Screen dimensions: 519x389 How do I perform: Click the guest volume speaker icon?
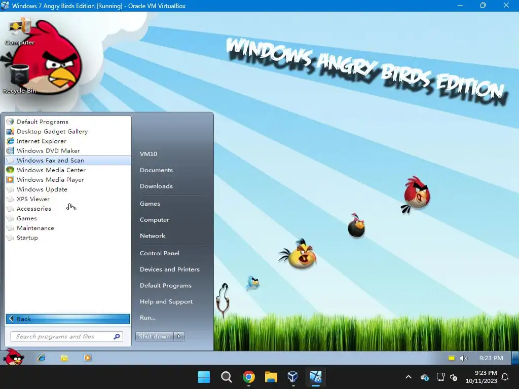click(x=463, y=358)
